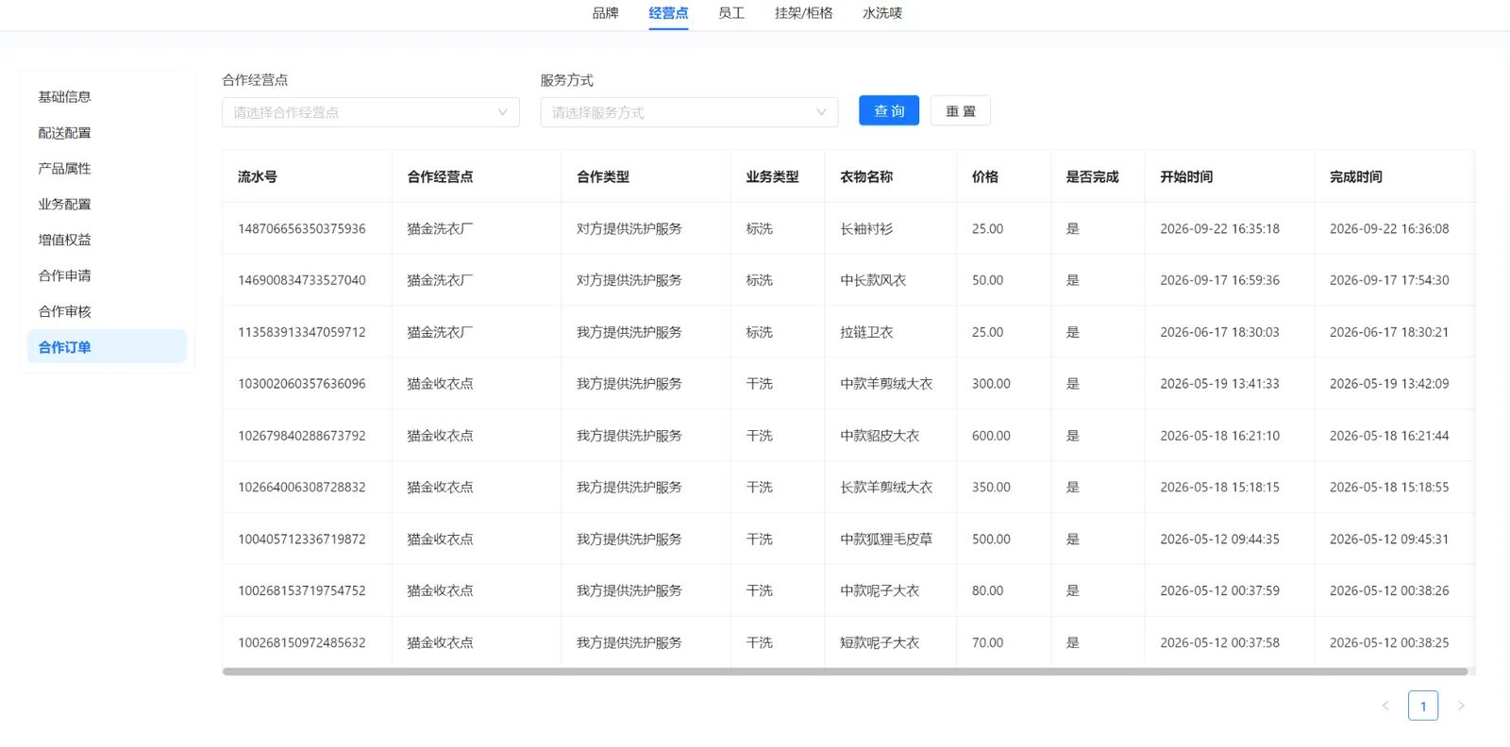The image size is (1510, 747).
Task: Click the 完成时间 column header
Action: pyautogui.click(x=1394, y=176)
